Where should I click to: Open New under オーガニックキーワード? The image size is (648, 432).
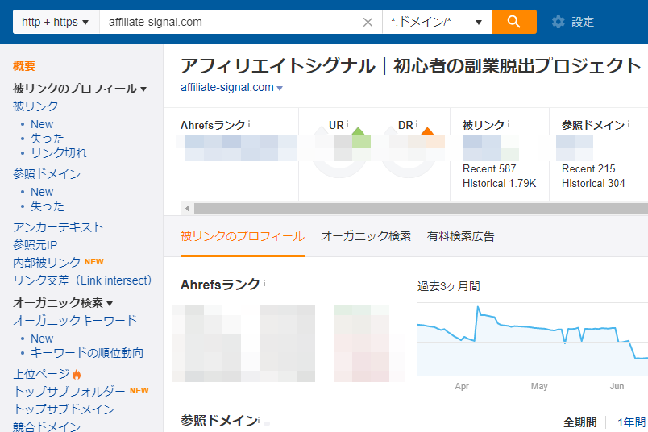click(x=42, y=339)
